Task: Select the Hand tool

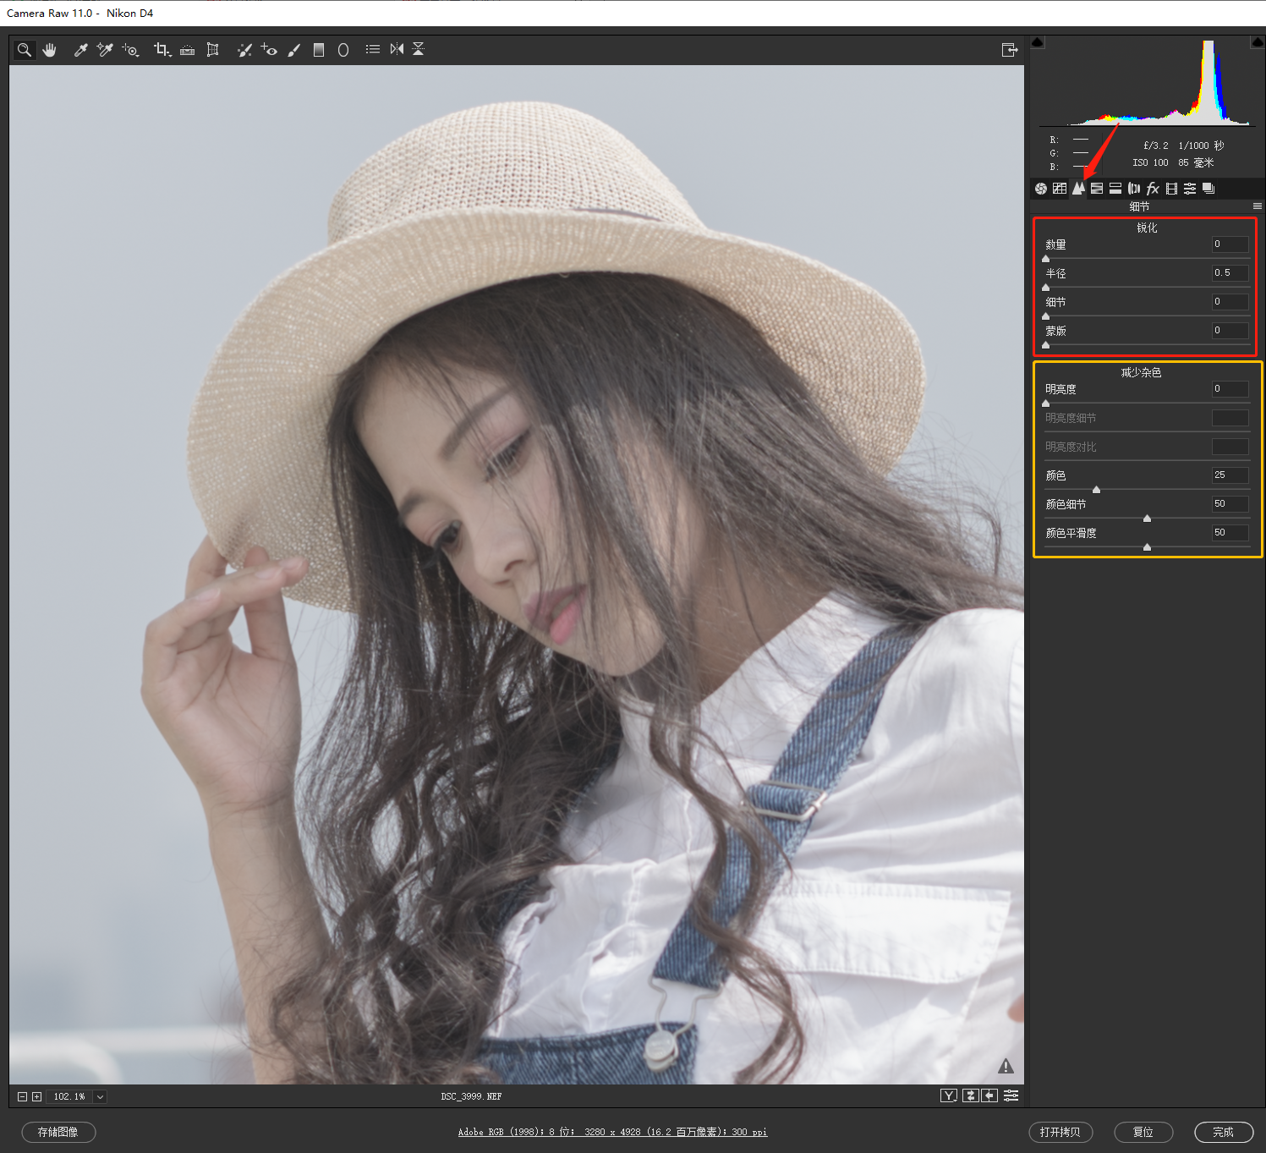Action: click(50, 50)
